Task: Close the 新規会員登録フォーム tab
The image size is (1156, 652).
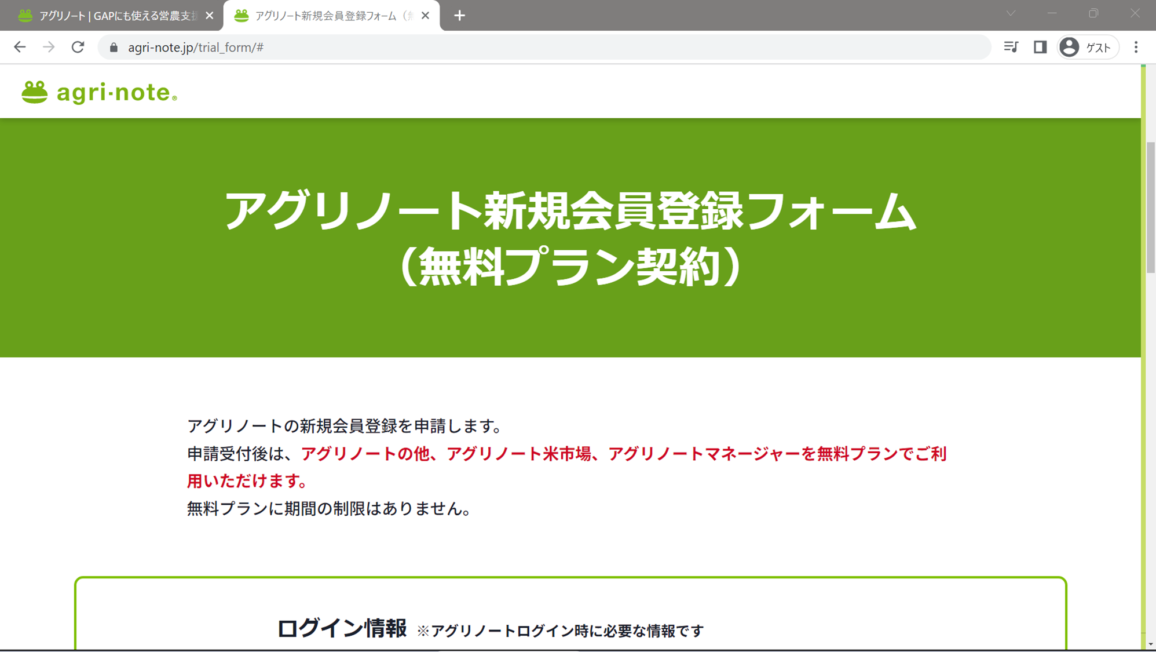Action: click(x=425, y=16)
